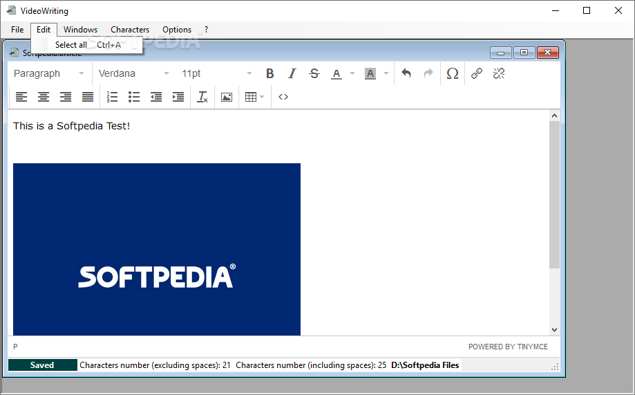
Task: Open the Characters menu
Action: [x=130, y=30]
